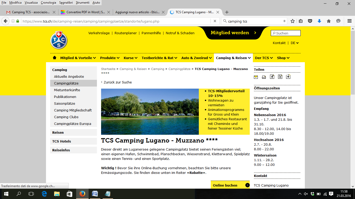Switch to Word in taskbar

click(x=95, y=194)
